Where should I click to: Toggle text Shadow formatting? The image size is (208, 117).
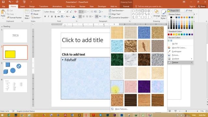(55, 17)
